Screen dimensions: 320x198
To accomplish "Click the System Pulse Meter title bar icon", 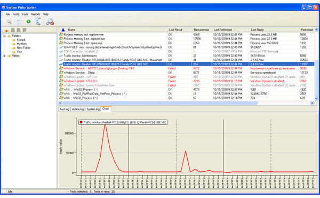I will pos(4,7).
